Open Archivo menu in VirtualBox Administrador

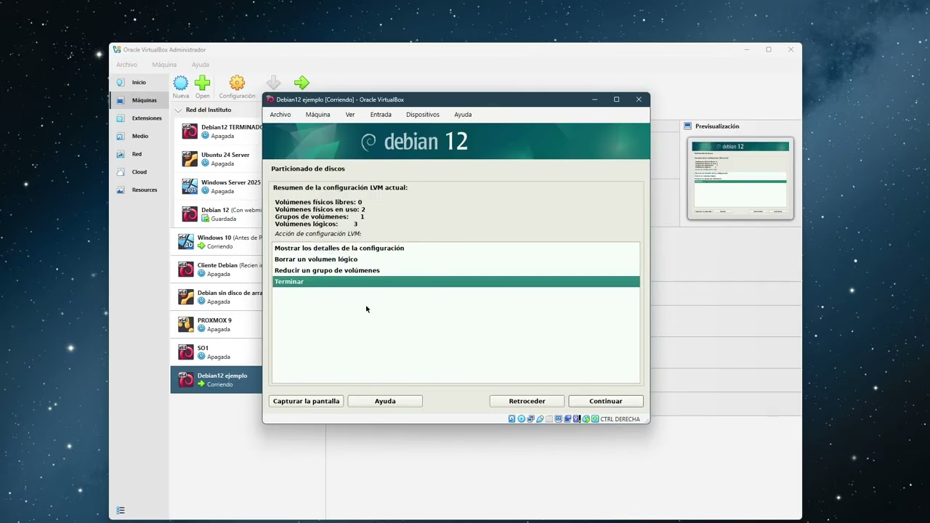point(126,65)
